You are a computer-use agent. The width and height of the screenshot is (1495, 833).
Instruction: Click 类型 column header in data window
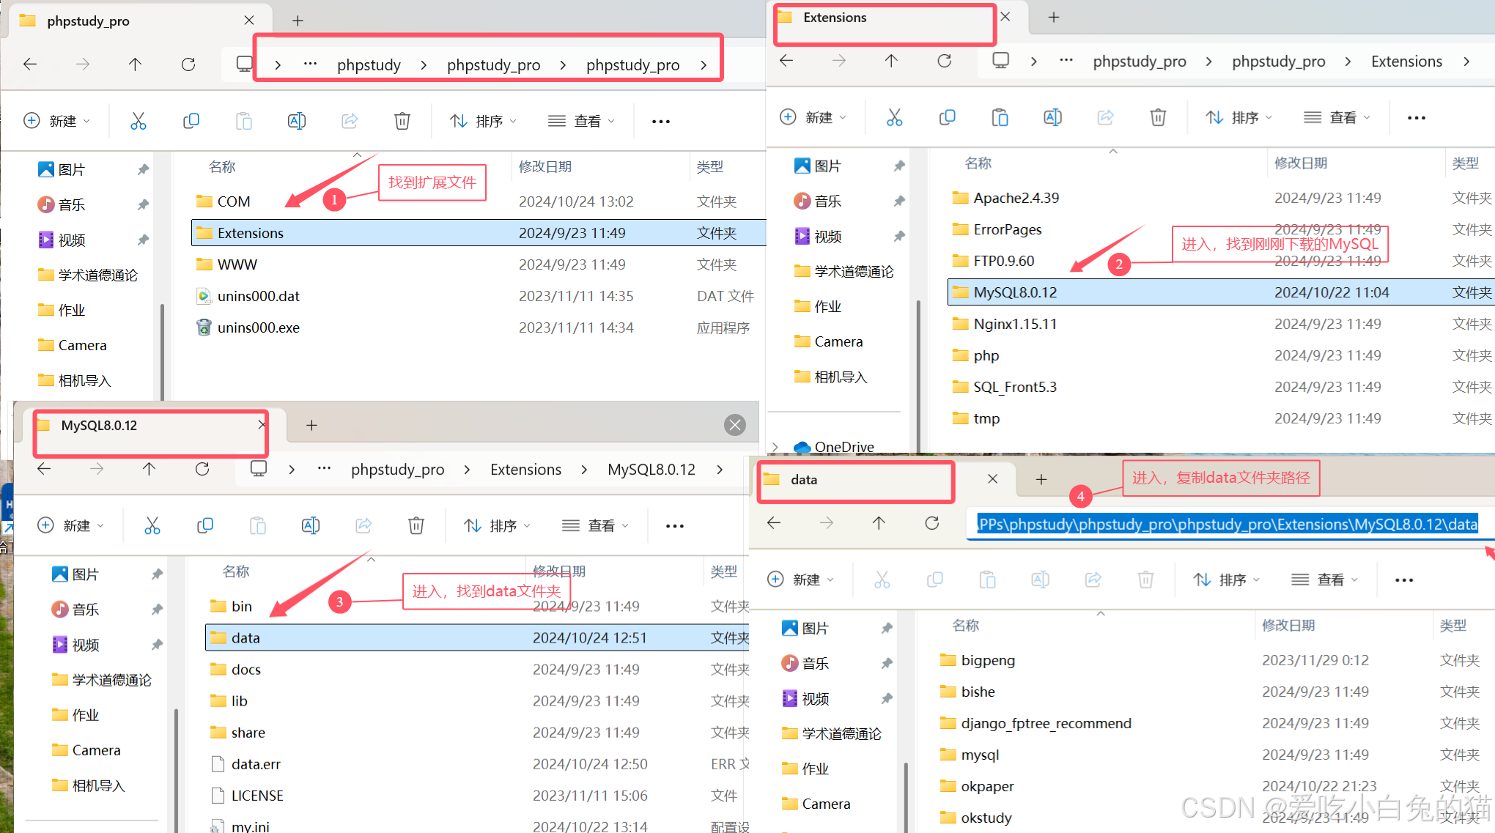point(1453,625)
